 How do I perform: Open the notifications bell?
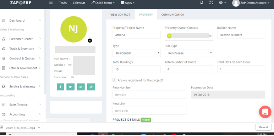click(x=202, y=2)
